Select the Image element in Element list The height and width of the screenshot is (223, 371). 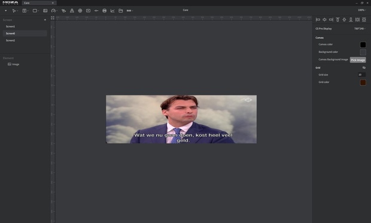(14, 64)
